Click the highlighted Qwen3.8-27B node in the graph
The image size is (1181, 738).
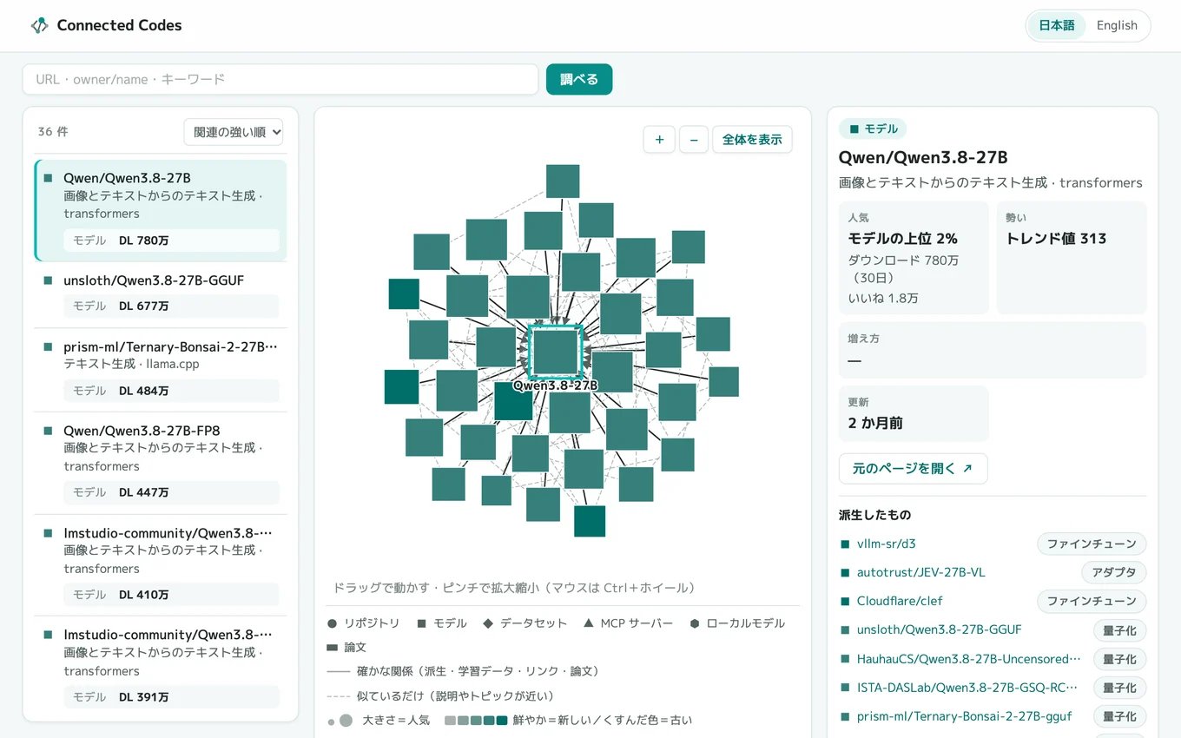pyautogui.click(x=556, y=352)
